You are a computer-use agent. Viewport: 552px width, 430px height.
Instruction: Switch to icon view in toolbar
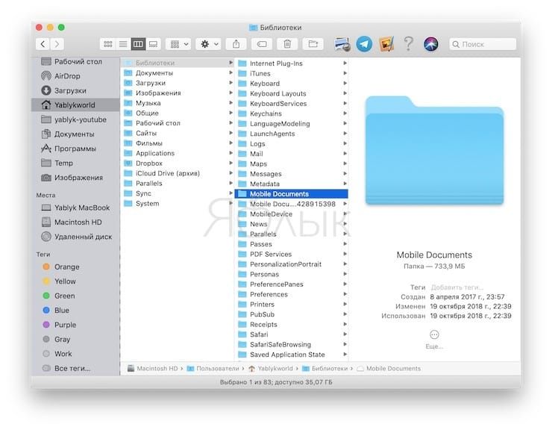pos(108,45)
